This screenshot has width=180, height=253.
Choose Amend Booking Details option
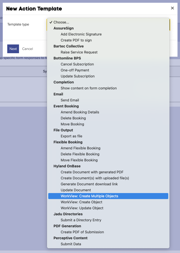point(108,112)
